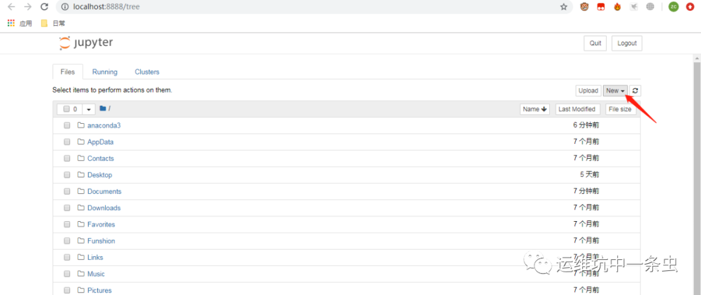This screenshot has height=295, width=701.
Task: Check the Desktop folder checkbox
Action: coord(67,175)
